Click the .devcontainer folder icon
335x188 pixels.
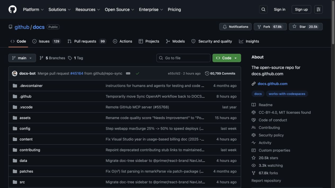[x=15, y=86]
